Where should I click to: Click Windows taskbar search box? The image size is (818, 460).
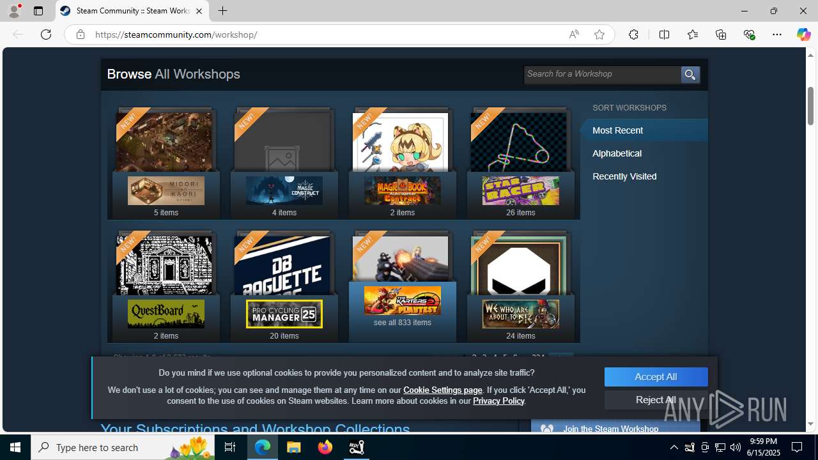tap(124, 447)
